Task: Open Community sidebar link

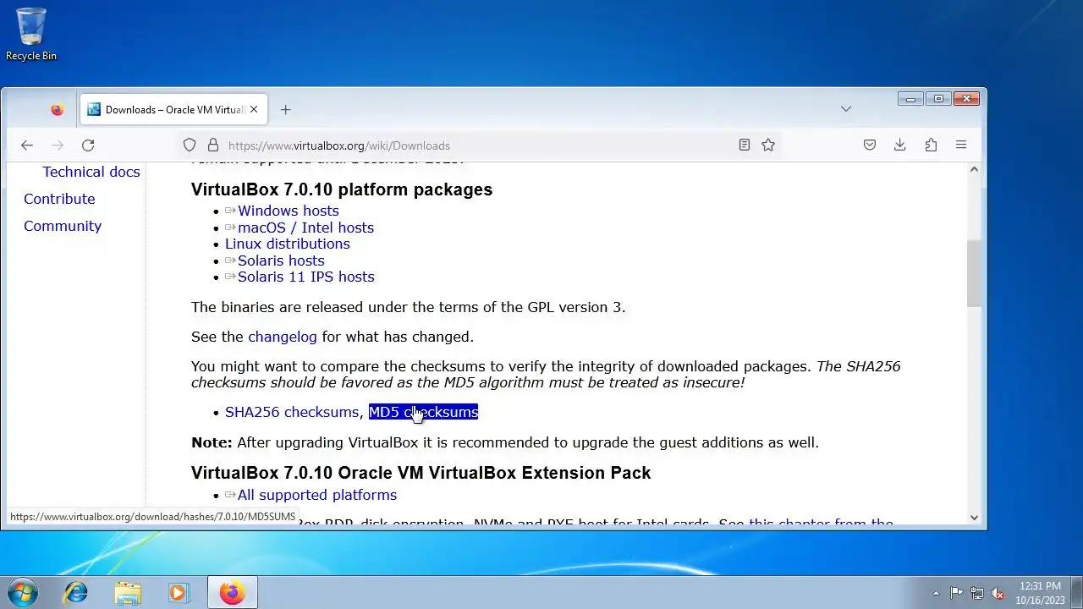Action: click(x=63, y=226)
